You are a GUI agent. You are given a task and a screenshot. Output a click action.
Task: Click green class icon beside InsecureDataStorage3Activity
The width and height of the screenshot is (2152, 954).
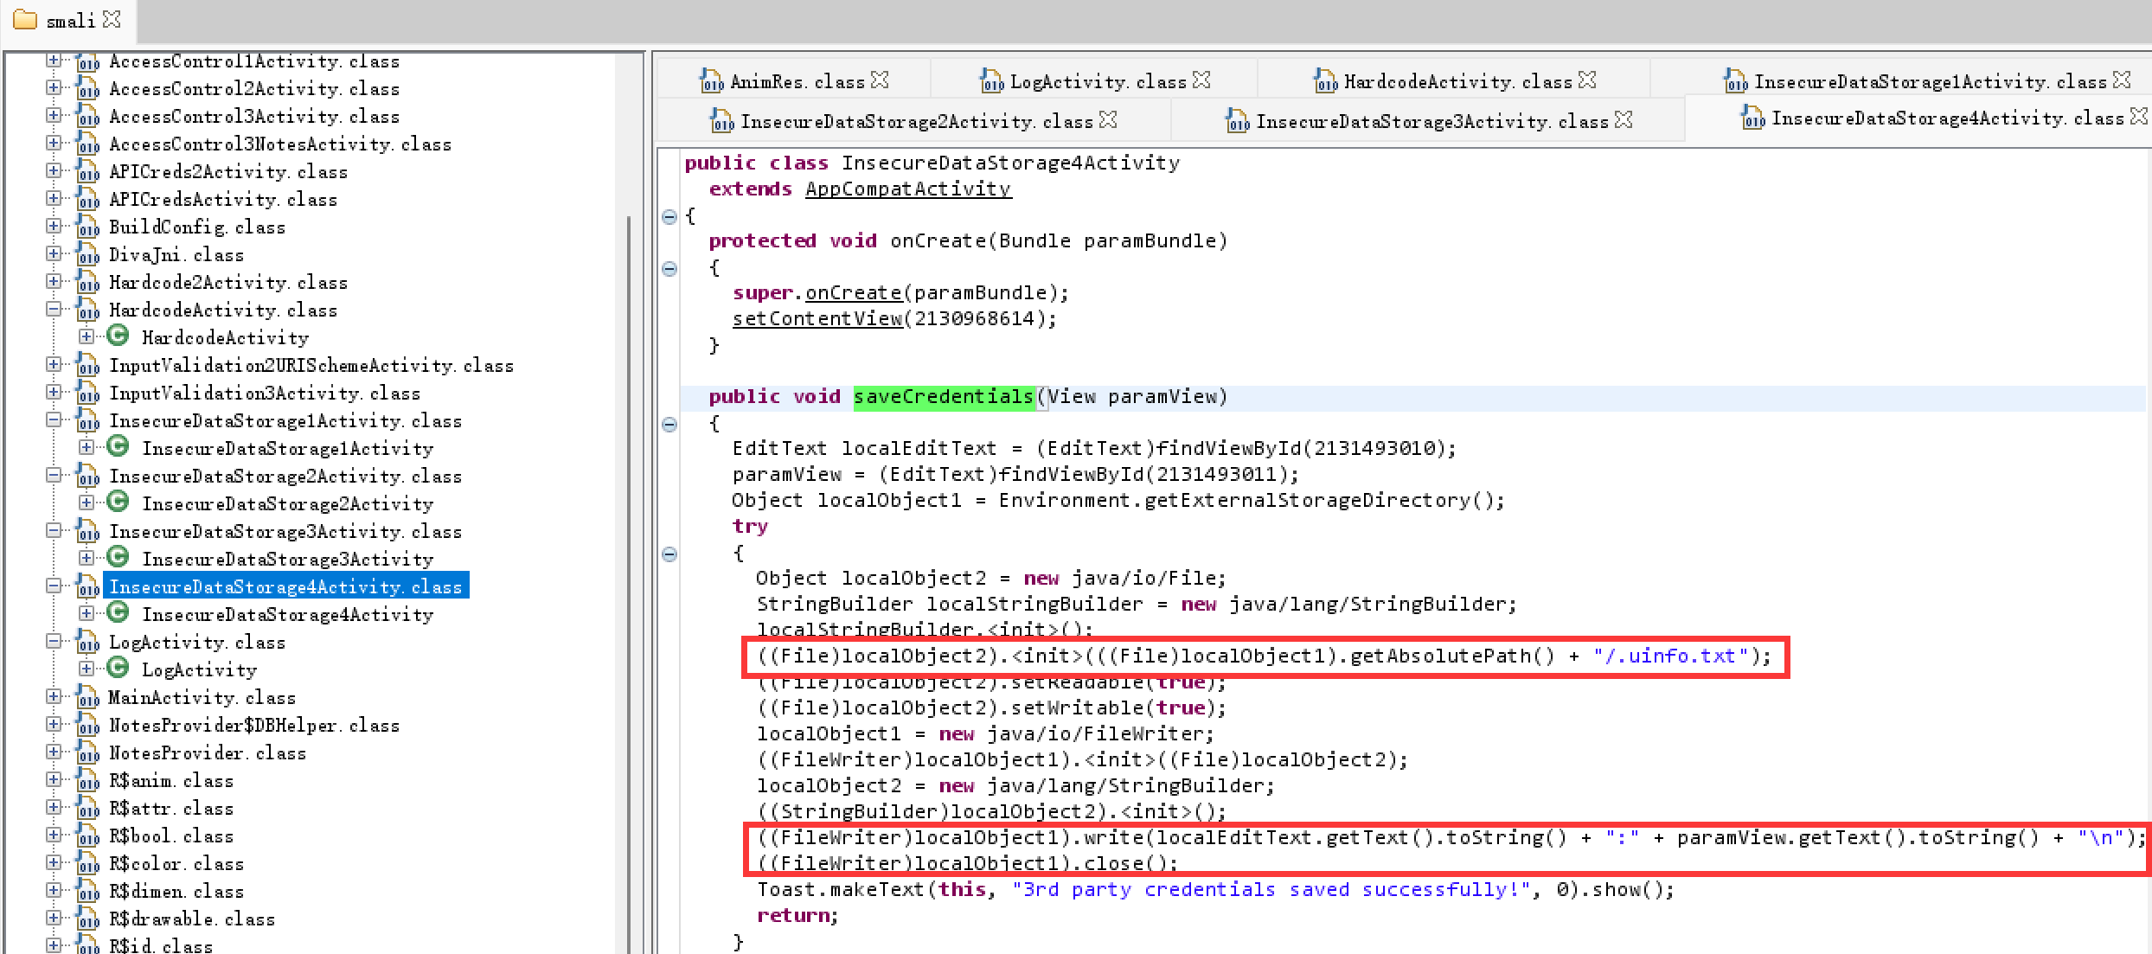[x=118, y=557]
